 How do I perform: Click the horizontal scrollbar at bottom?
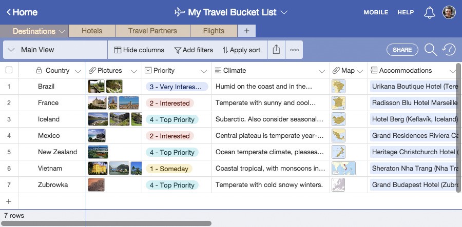[x=108, y=223]
